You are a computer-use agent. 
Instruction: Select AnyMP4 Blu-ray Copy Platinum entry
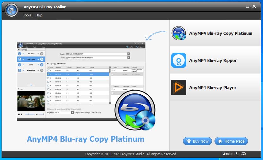tap(215, 33)
